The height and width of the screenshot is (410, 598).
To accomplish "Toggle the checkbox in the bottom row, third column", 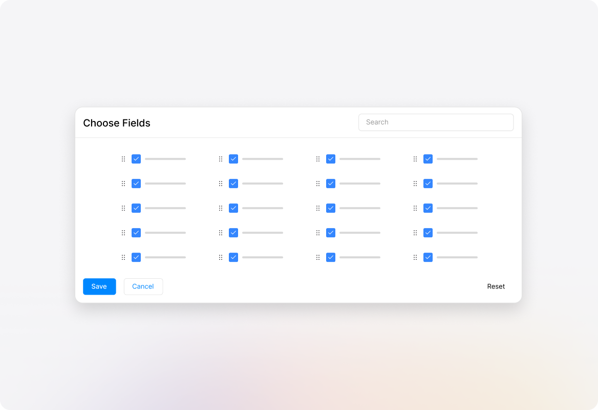I will (x=331, y=257).
